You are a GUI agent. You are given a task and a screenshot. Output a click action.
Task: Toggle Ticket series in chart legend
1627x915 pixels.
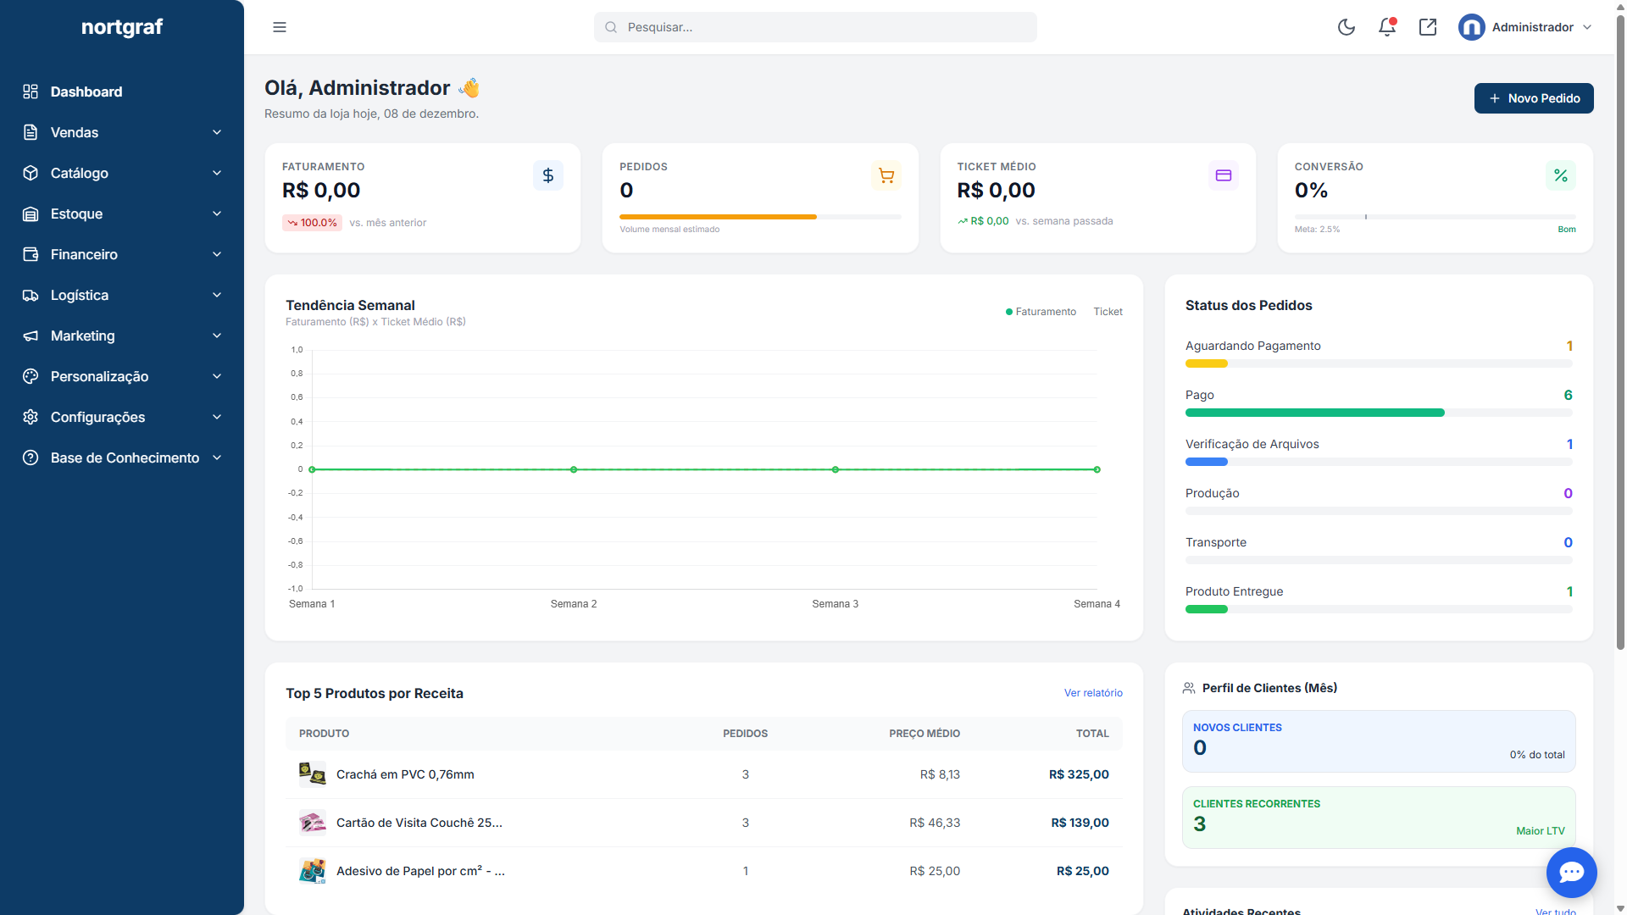point(1108,312)
